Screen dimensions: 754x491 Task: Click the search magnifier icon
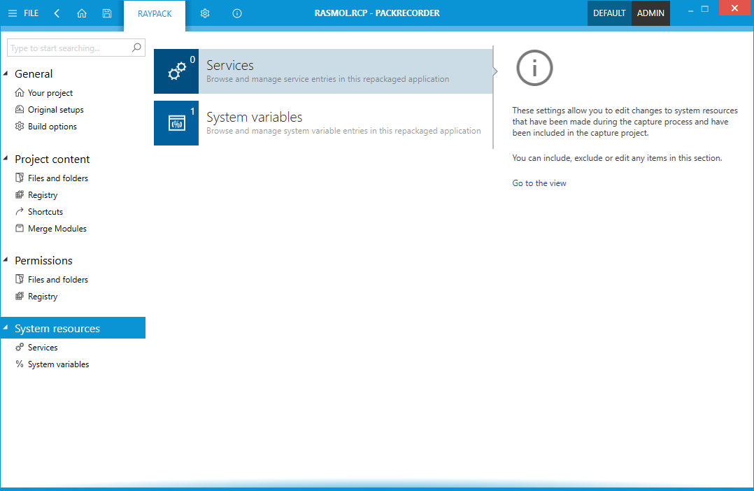[136, 48]
